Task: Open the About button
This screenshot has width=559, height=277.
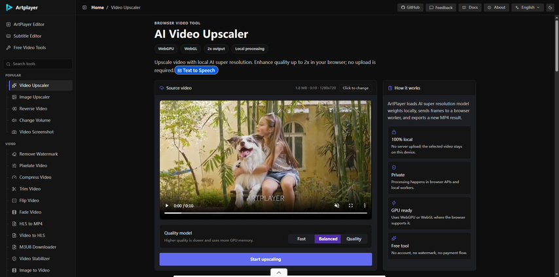Action: 496,7
